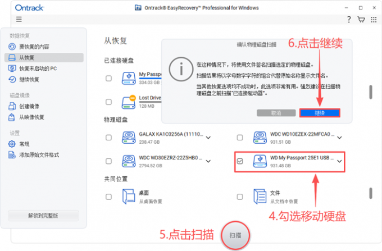Click the 解锁到完整版 button

click(43, 216)
